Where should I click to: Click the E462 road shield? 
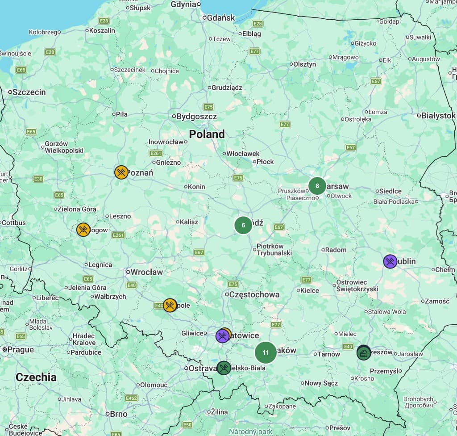click(131, 398)
